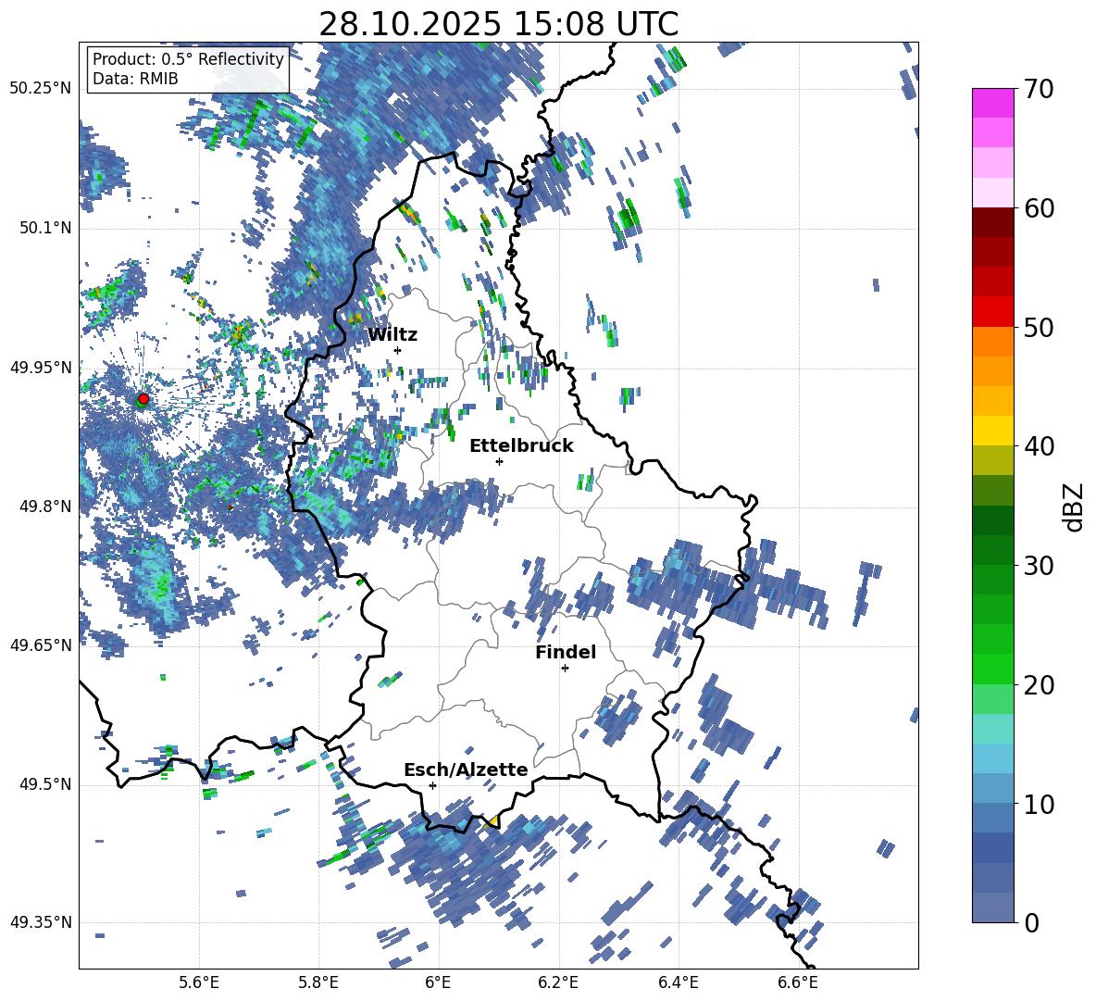Click the 50.1°N latitude label
This screenshot has width=1096, height=1001.
pyautogui.click(x=44, y=228)
